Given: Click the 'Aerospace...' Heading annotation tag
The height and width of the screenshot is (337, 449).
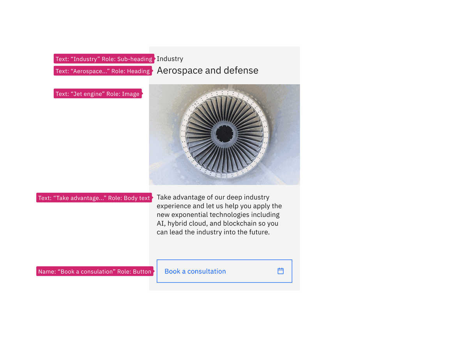Looking at the screenshot, I should pos(103,71).
